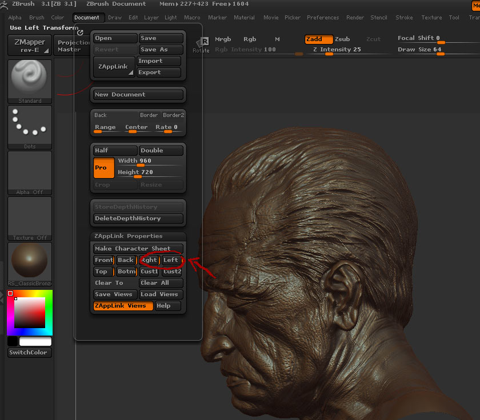Image resolution: width=480 pixels, height=420 pixels.
Task: Click the Cust1 view button
Action: click(149, 272)
